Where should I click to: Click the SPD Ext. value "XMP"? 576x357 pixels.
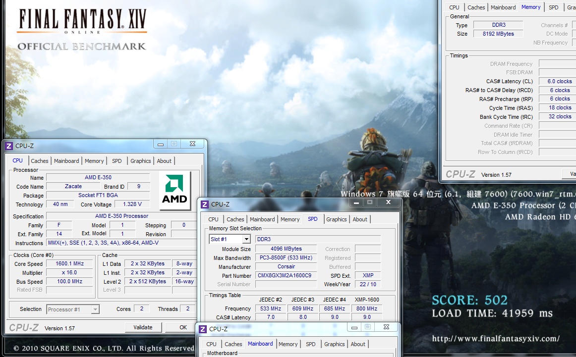(x=368, y=275)
